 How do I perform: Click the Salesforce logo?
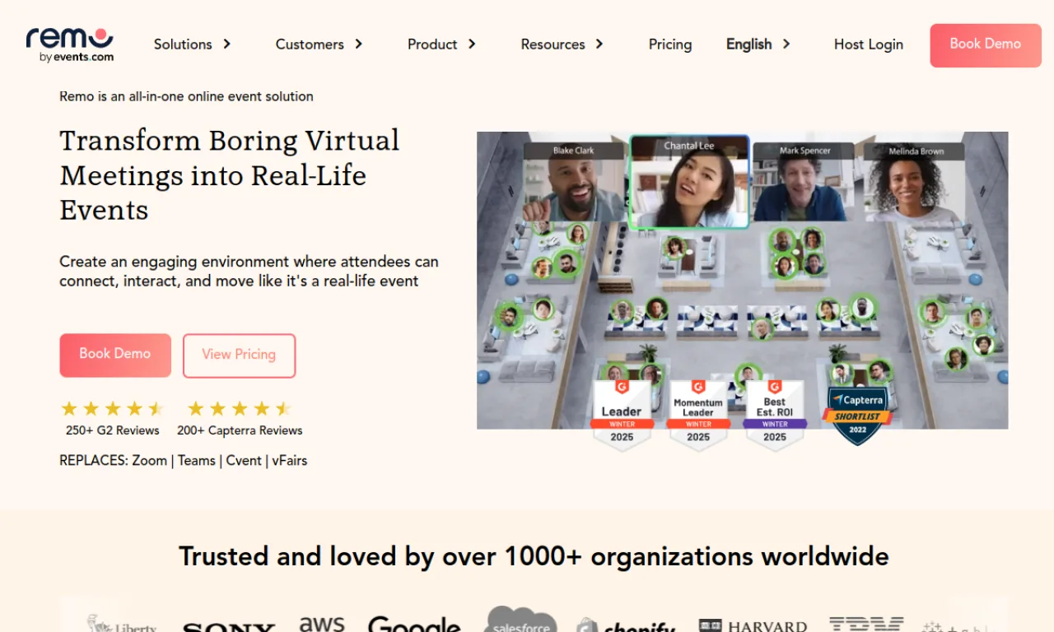tap(520, 620)
